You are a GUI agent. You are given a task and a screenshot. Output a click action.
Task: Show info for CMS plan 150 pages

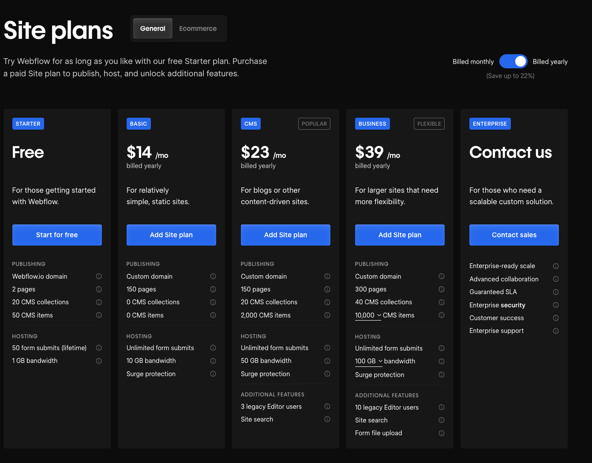[x=327, y=289]
